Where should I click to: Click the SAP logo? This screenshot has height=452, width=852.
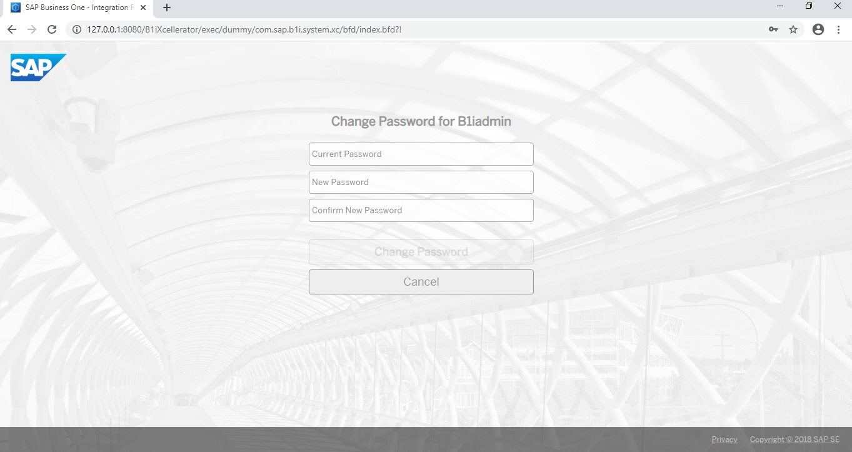click(x=38, y=68)
